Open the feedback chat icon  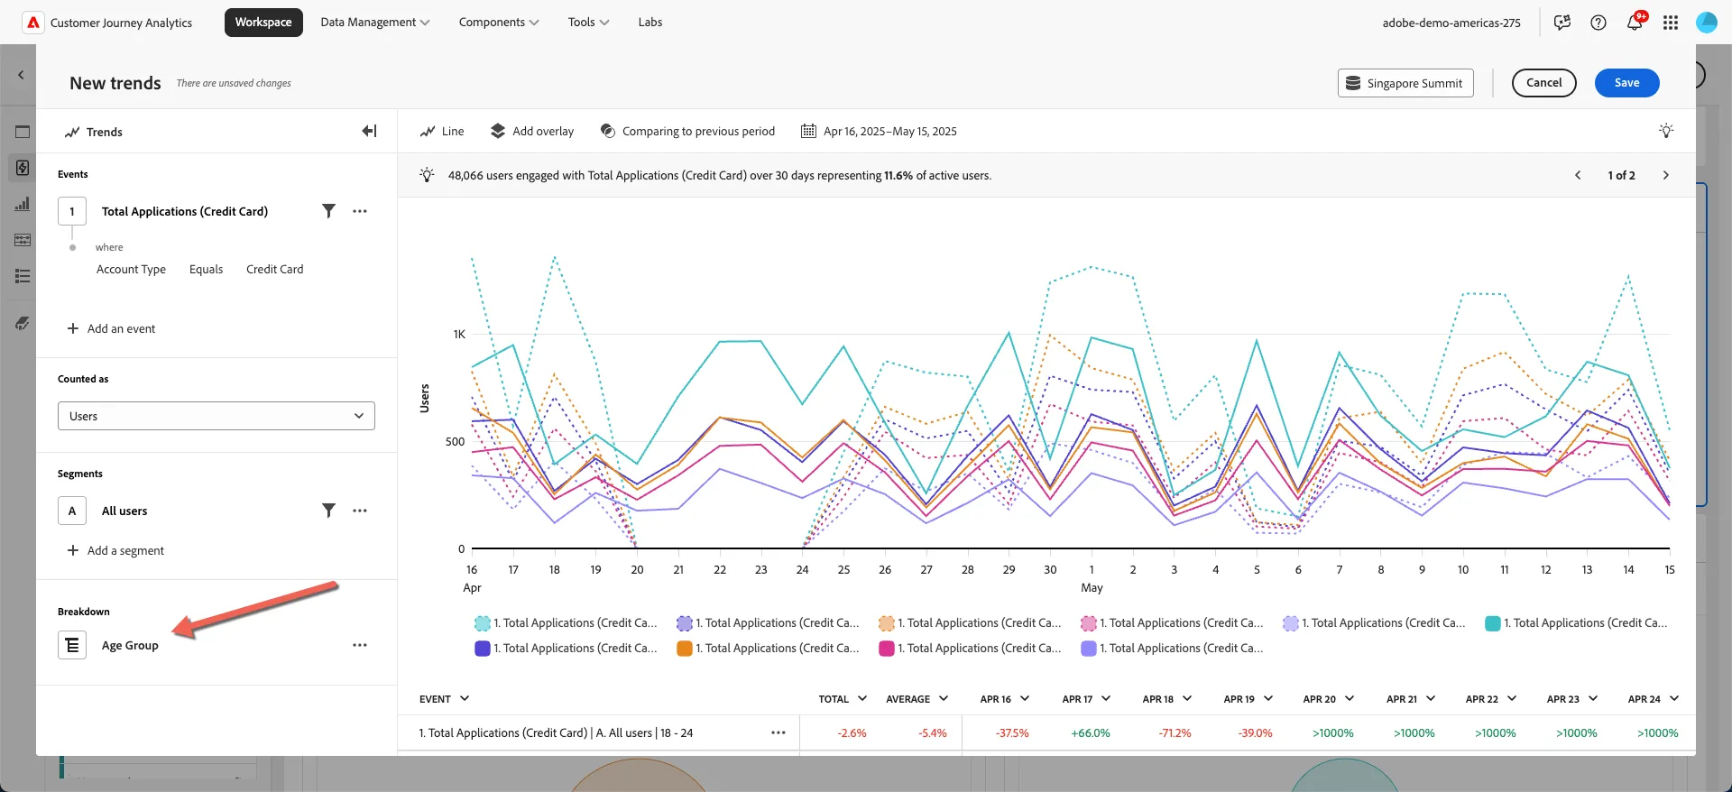[1562, 23]
